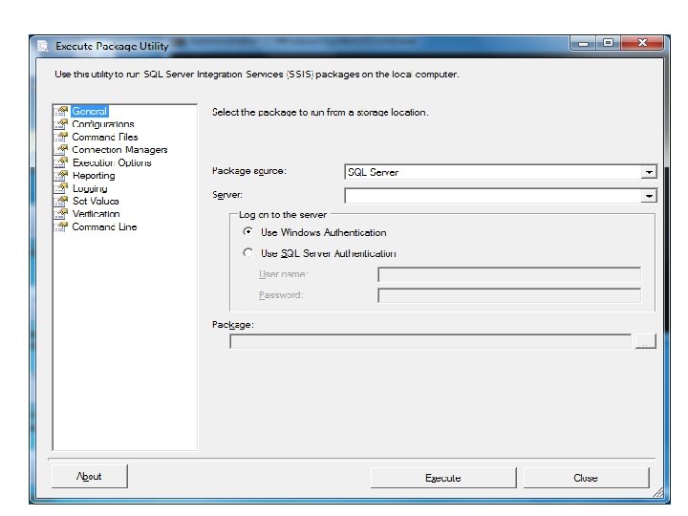Select Use SQL Server Authentication radio button

(247, 252)
